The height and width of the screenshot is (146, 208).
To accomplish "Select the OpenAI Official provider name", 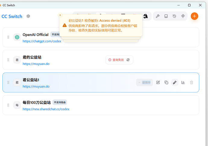I will (x=36, y=35).
